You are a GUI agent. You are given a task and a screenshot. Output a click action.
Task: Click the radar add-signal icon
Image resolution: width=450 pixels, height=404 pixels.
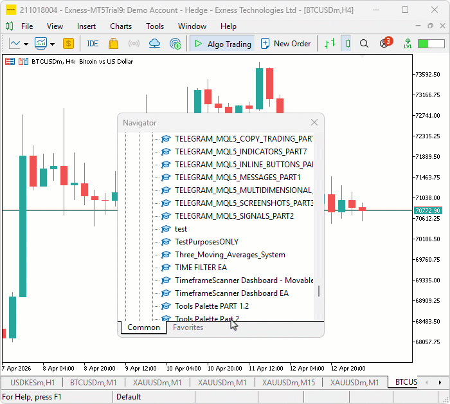(x=175, y=44)
